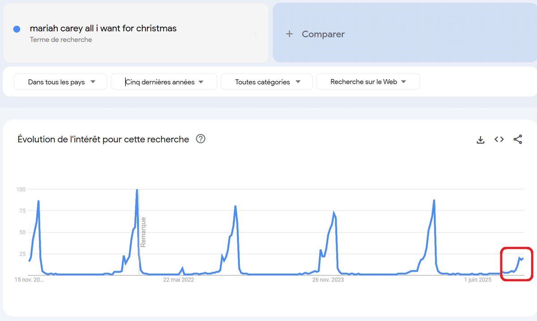537x321 pixels.
Task: Click the Remarque note marker on chart
Action: (143, 232)
